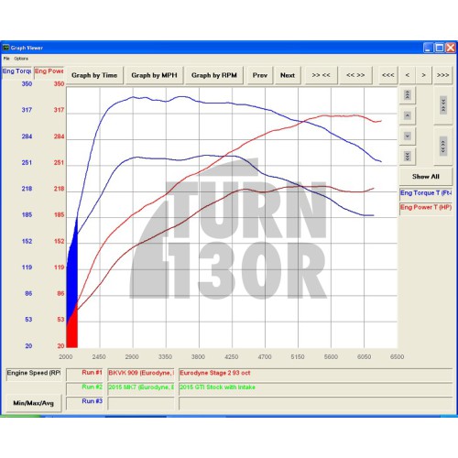Image resolution: width=458 pixels, height=458 pixels.
Task: Click the Graph by MPH button
Action: coord(154,75)
